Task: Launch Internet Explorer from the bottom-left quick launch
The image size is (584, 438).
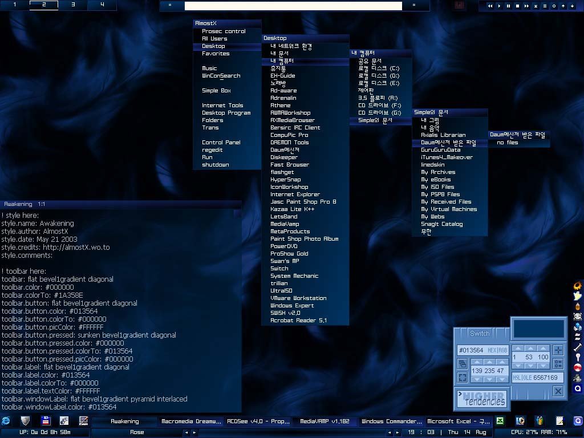Action: pyautogui.click(x=6, y=421)
